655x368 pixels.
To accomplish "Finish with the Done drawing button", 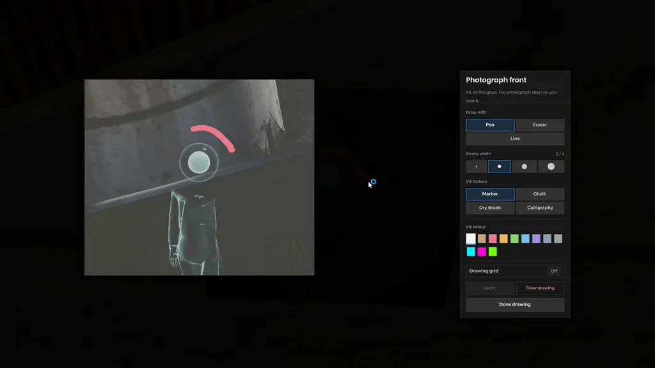I will [515, 305].
